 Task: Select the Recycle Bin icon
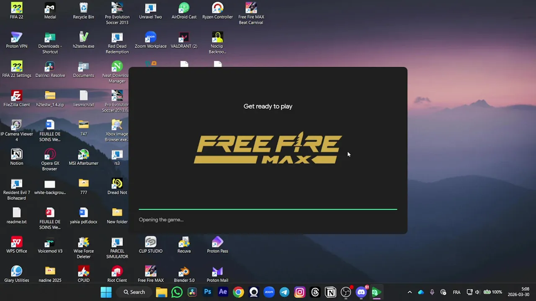click(83, 11)
